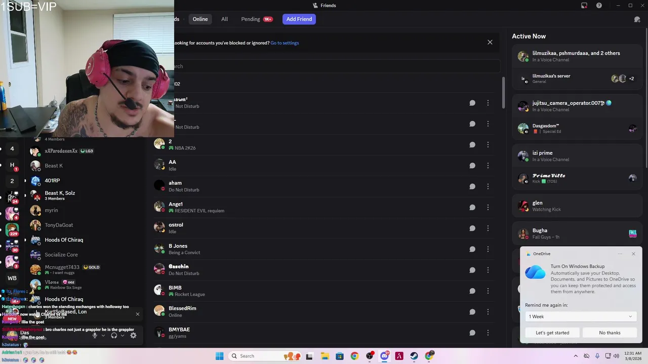Open the Discord inbox icon in title bar
648x364 pixels.
(584, 6)
